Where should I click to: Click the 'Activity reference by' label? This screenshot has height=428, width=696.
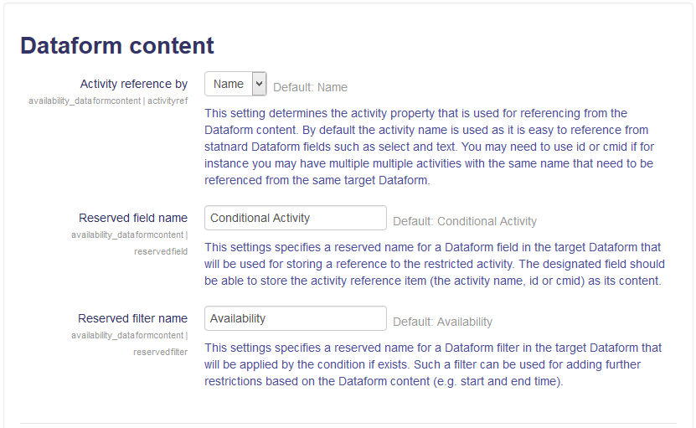[133, 84]
